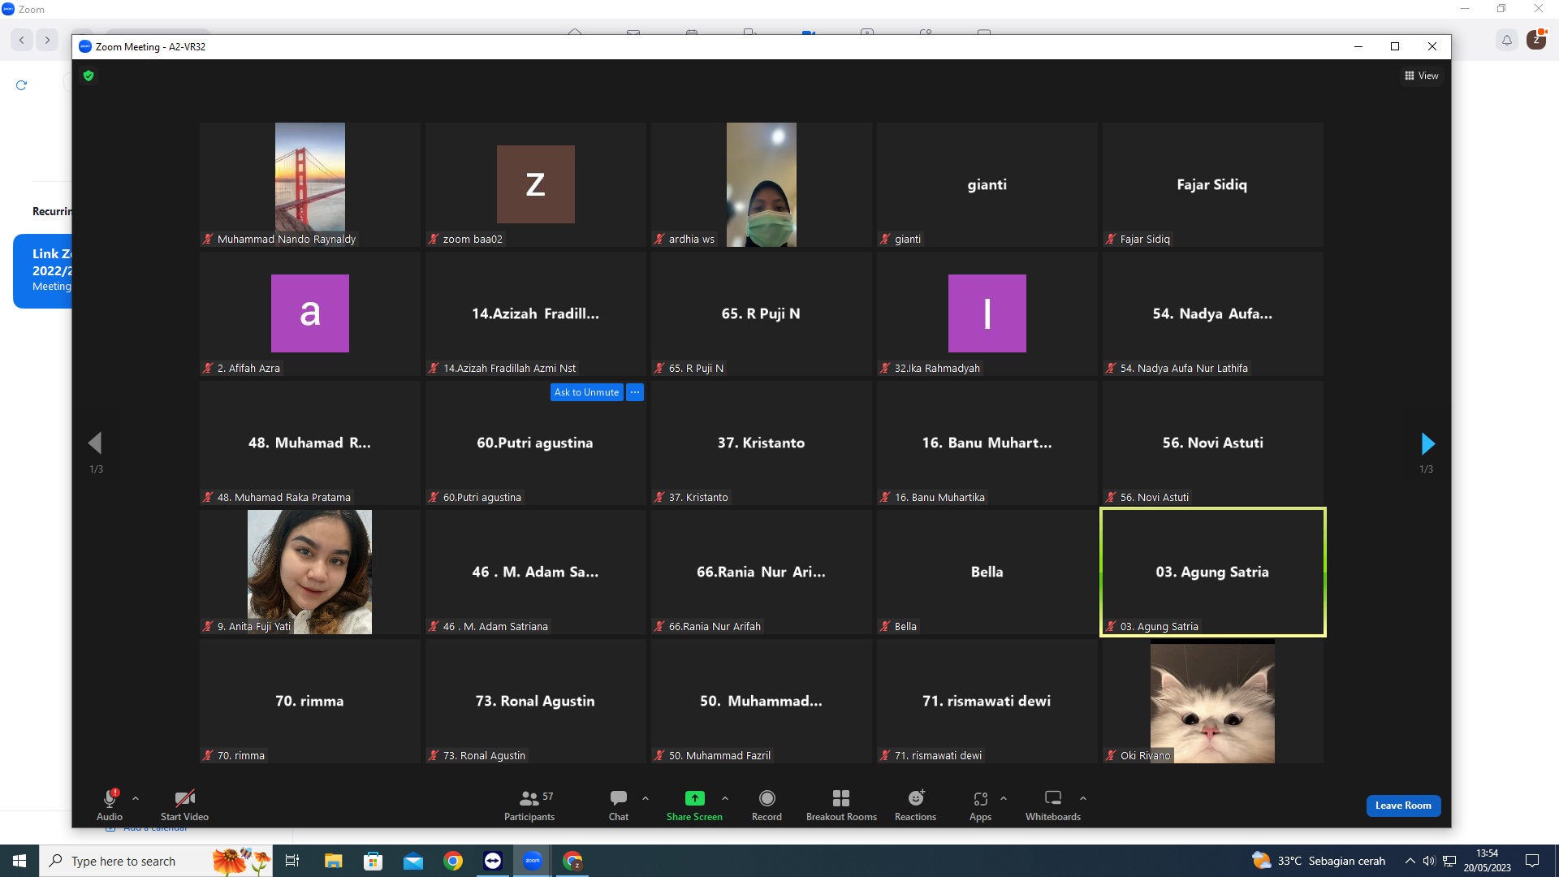Open the Windows Start menu

19,861
